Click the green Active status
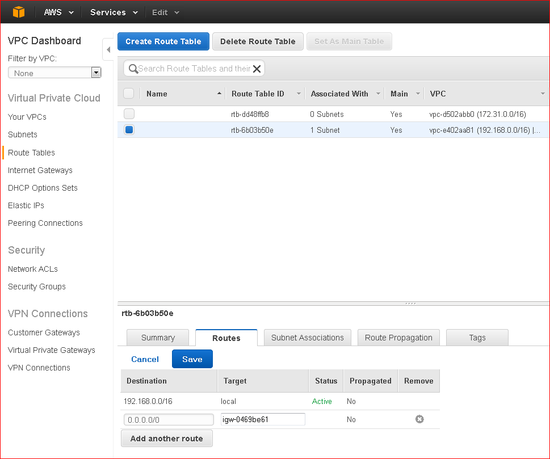Screen dimensions: 550x459 (x=322, y=401)
